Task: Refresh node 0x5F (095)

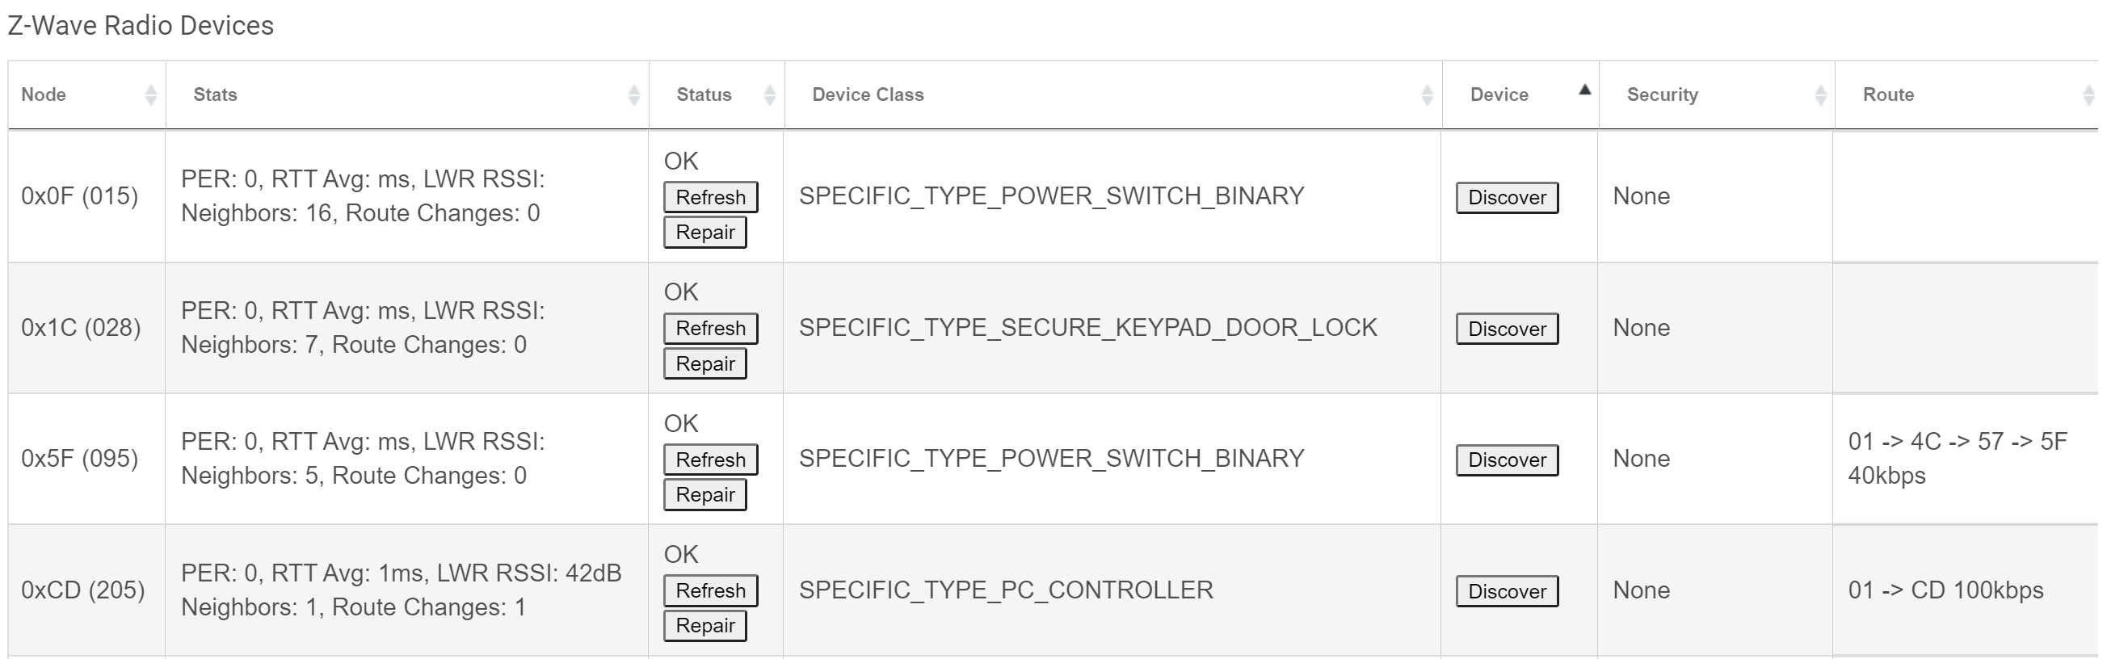Action: coord(711,460)
